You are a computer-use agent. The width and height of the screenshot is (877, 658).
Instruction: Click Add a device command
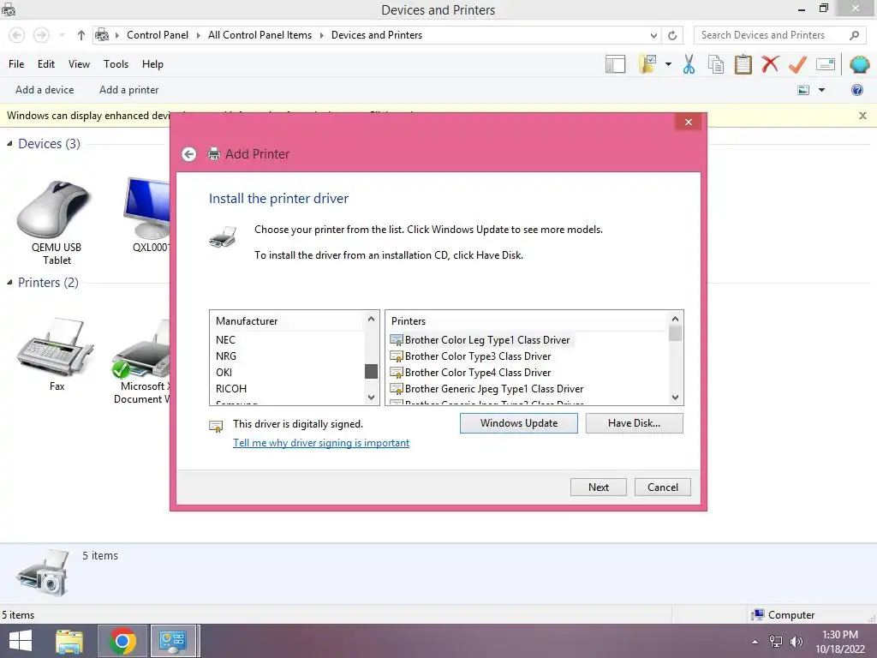[x=45, y=90]
